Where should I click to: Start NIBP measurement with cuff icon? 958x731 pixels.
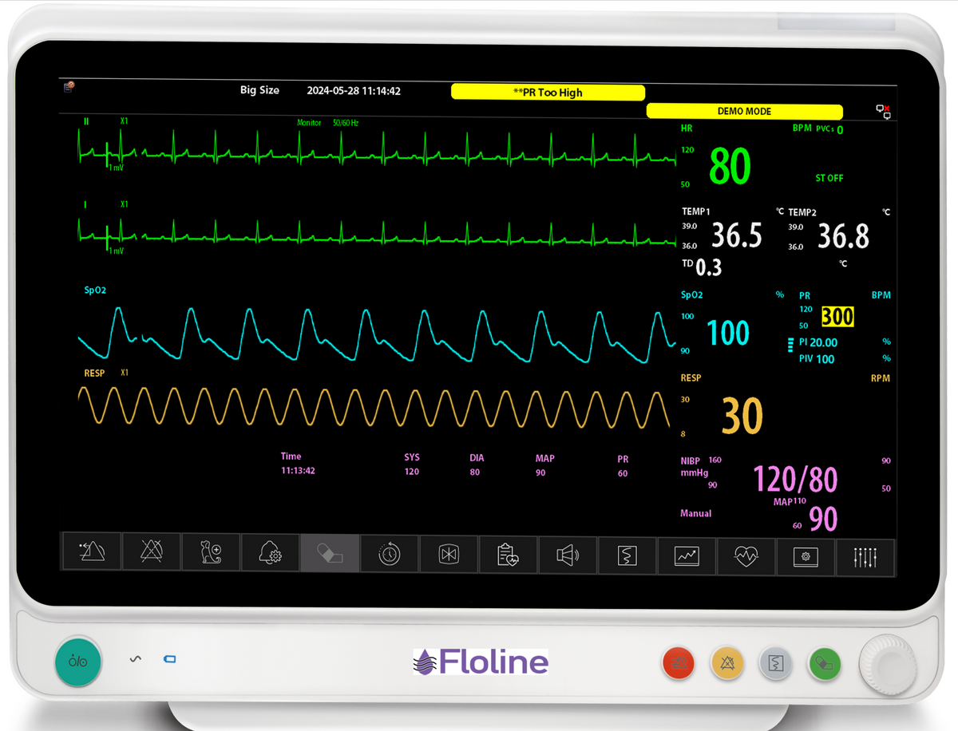point(330,552)
